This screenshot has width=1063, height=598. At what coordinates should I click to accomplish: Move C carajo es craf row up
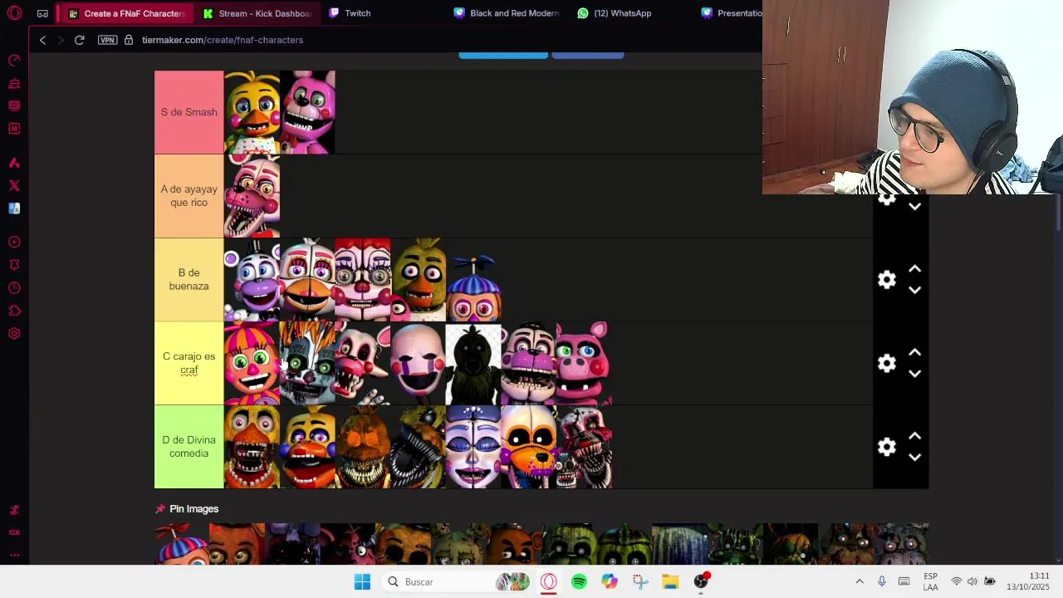(914, 353)
